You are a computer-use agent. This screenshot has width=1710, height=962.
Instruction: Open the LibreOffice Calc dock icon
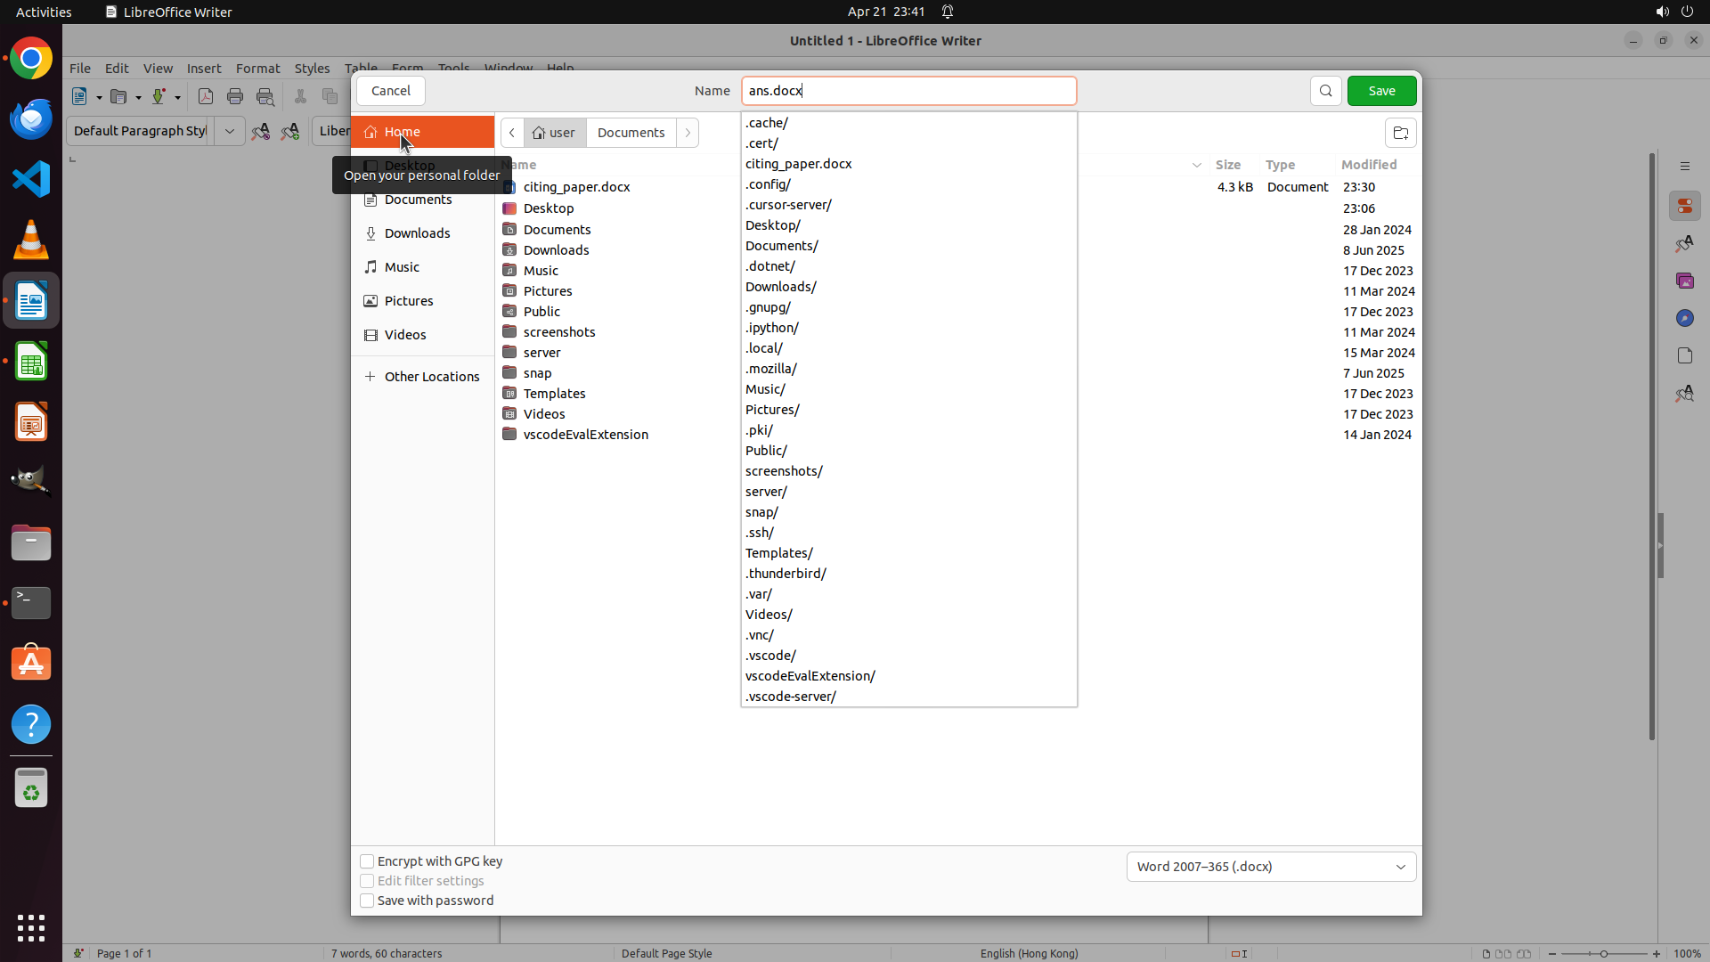pyautogui.click(x=31, y=362)
